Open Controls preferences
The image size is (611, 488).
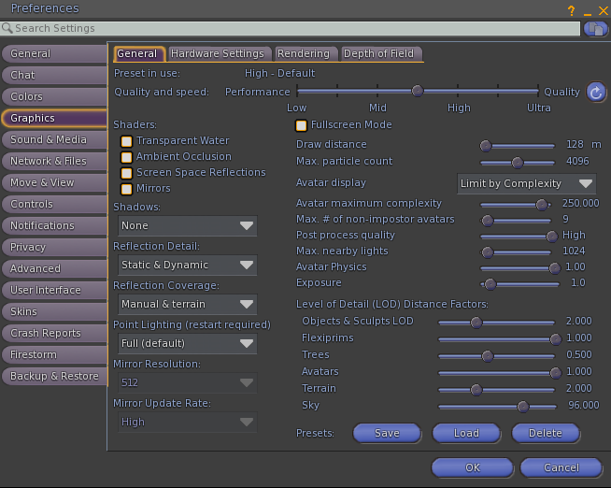click(x=54, y=204)
